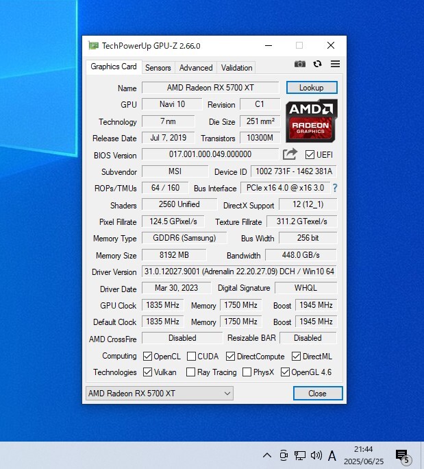
Task: Toggle the UEFI checkbox
Action: click(x=310, y=155)
